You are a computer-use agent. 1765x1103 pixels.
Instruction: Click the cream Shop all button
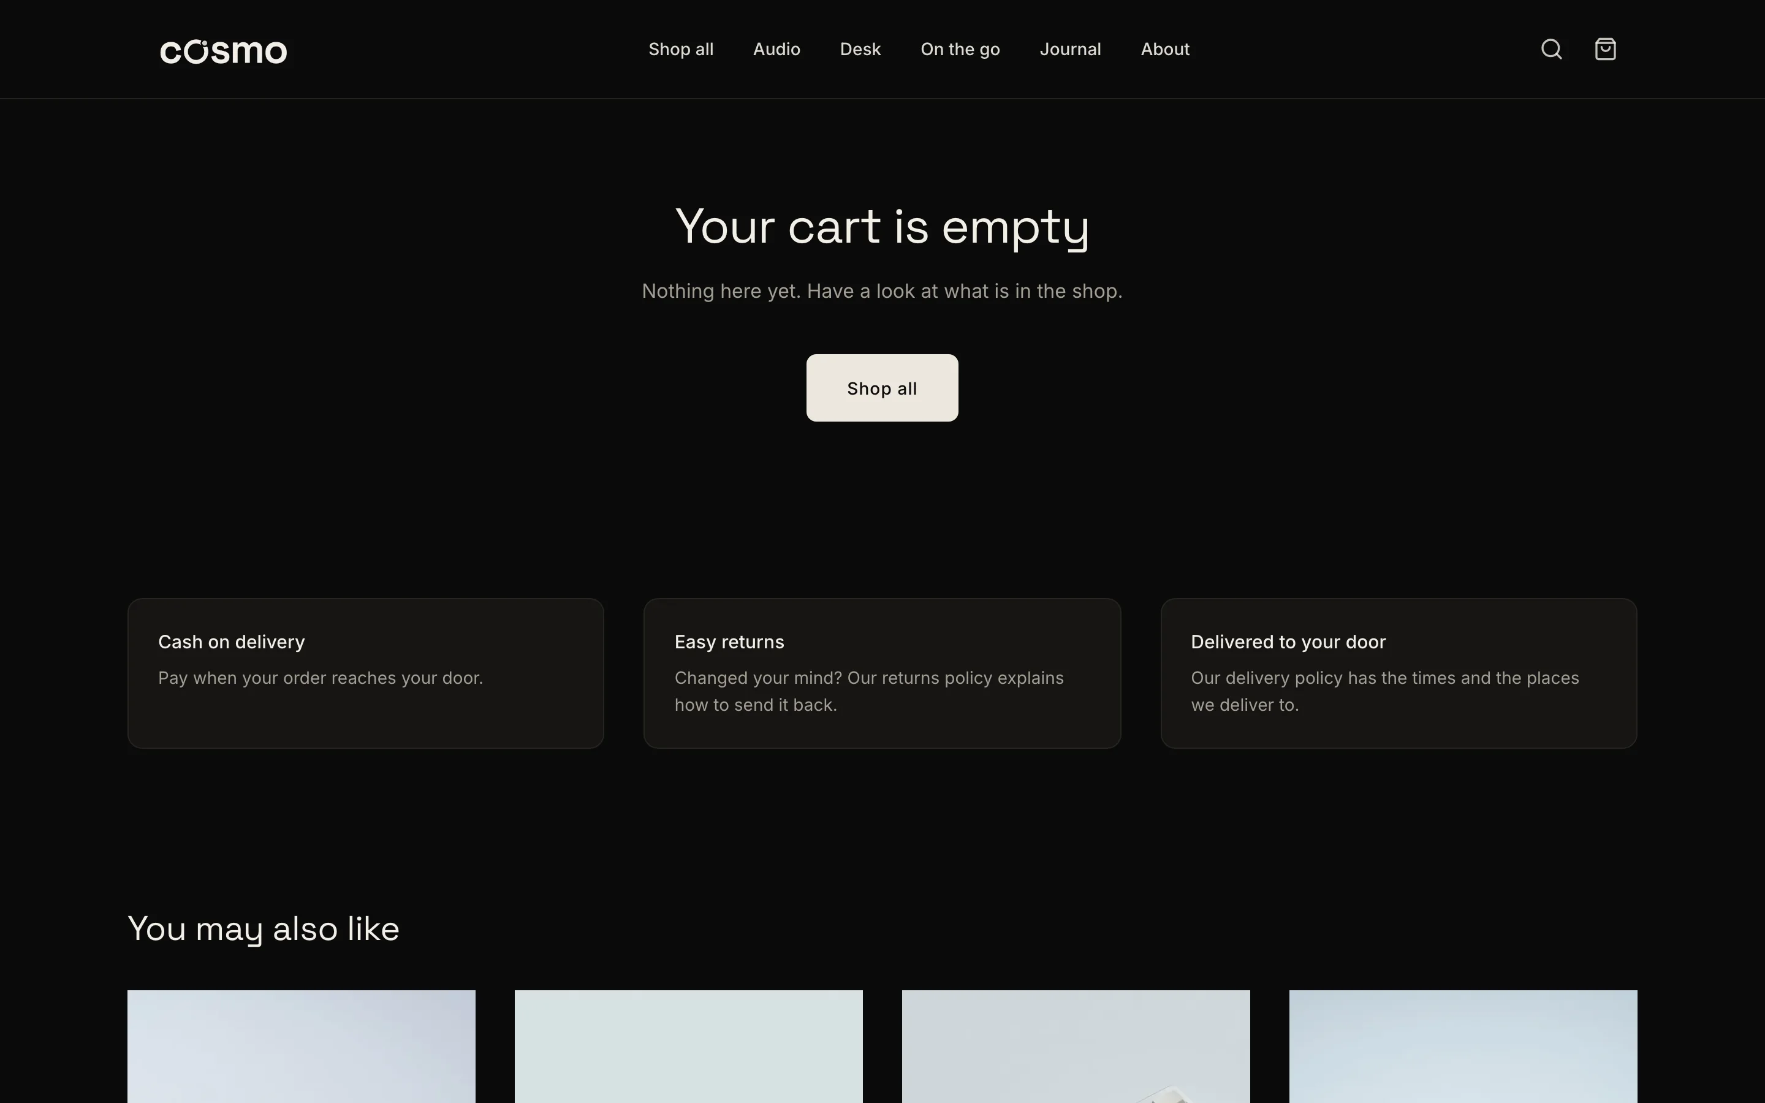[882, 388]
